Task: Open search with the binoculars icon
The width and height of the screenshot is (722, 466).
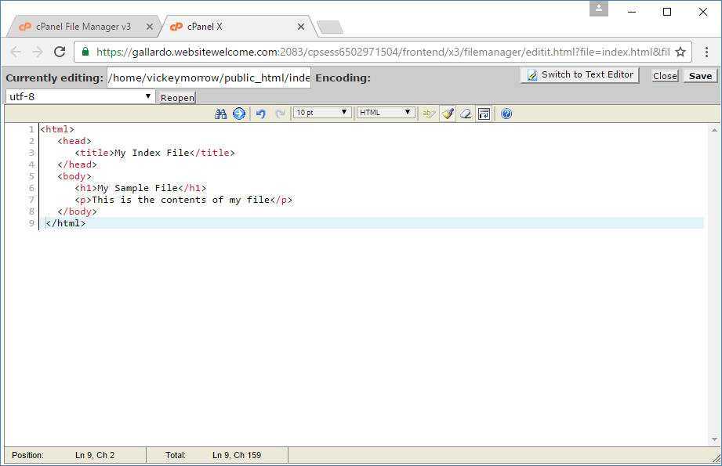Action: [220, 114]
